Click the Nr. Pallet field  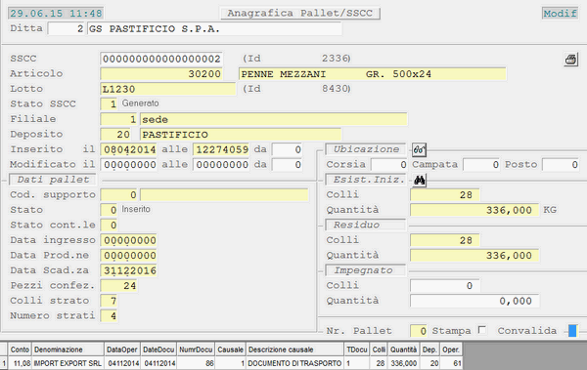point(419,331)
